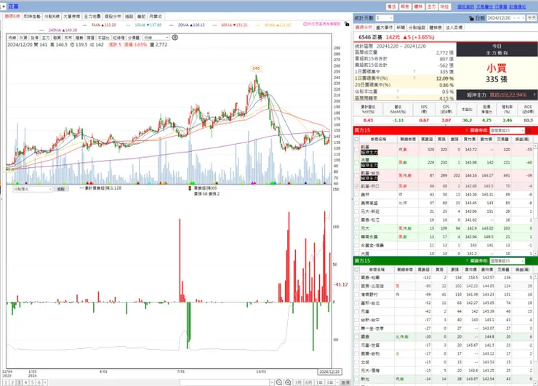Uncheck the 凱基-林口 broker checkbox
Screen dimensions: 538x386
point(357,186)
